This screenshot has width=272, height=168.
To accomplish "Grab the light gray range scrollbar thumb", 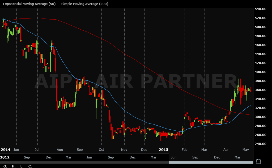I will (x=211, y=162).
